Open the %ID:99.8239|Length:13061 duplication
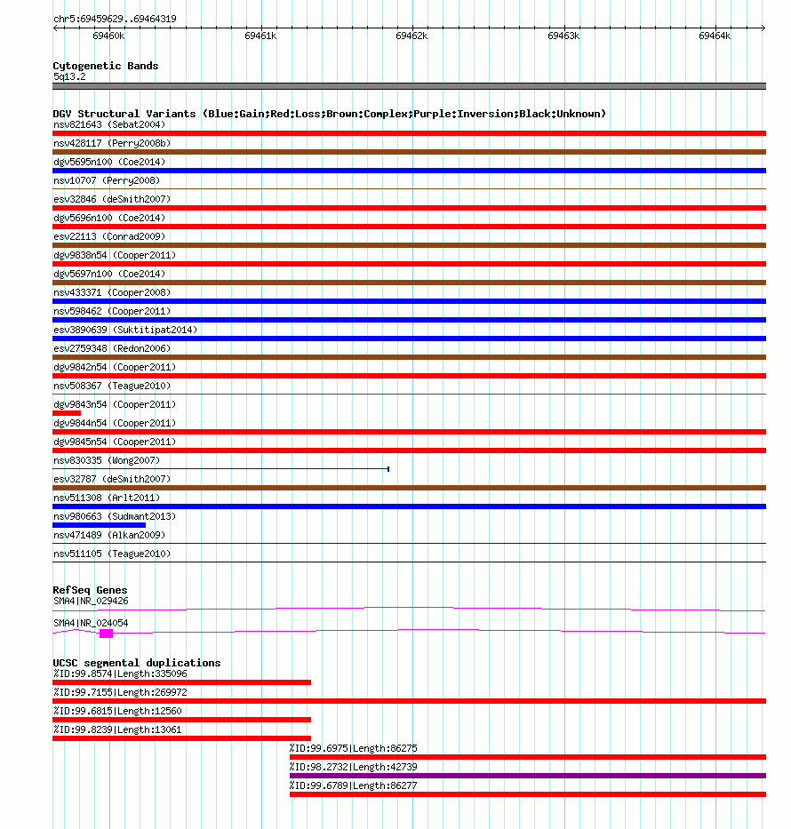Viewport: 791px width, 829px height. [182, 738]
